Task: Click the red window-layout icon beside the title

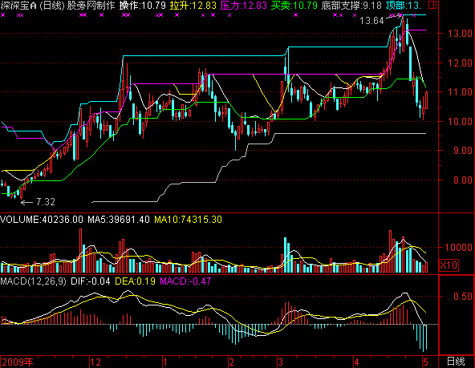Action: (x=432, y=5)
